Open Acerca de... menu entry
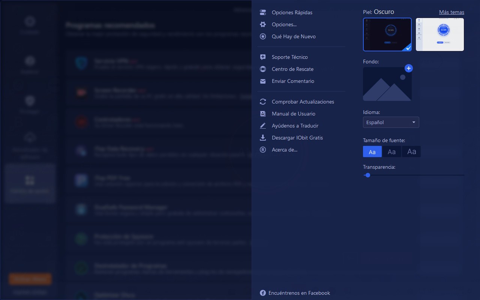The image size is (480, 300). pyautogui.click(x=284, y=150)
